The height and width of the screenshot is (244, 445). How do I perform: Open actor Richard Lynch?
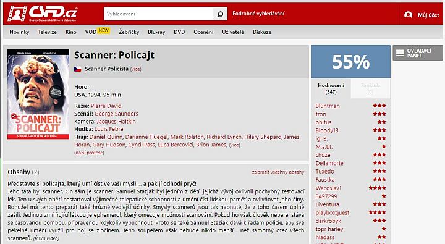[x=224, y=137]
